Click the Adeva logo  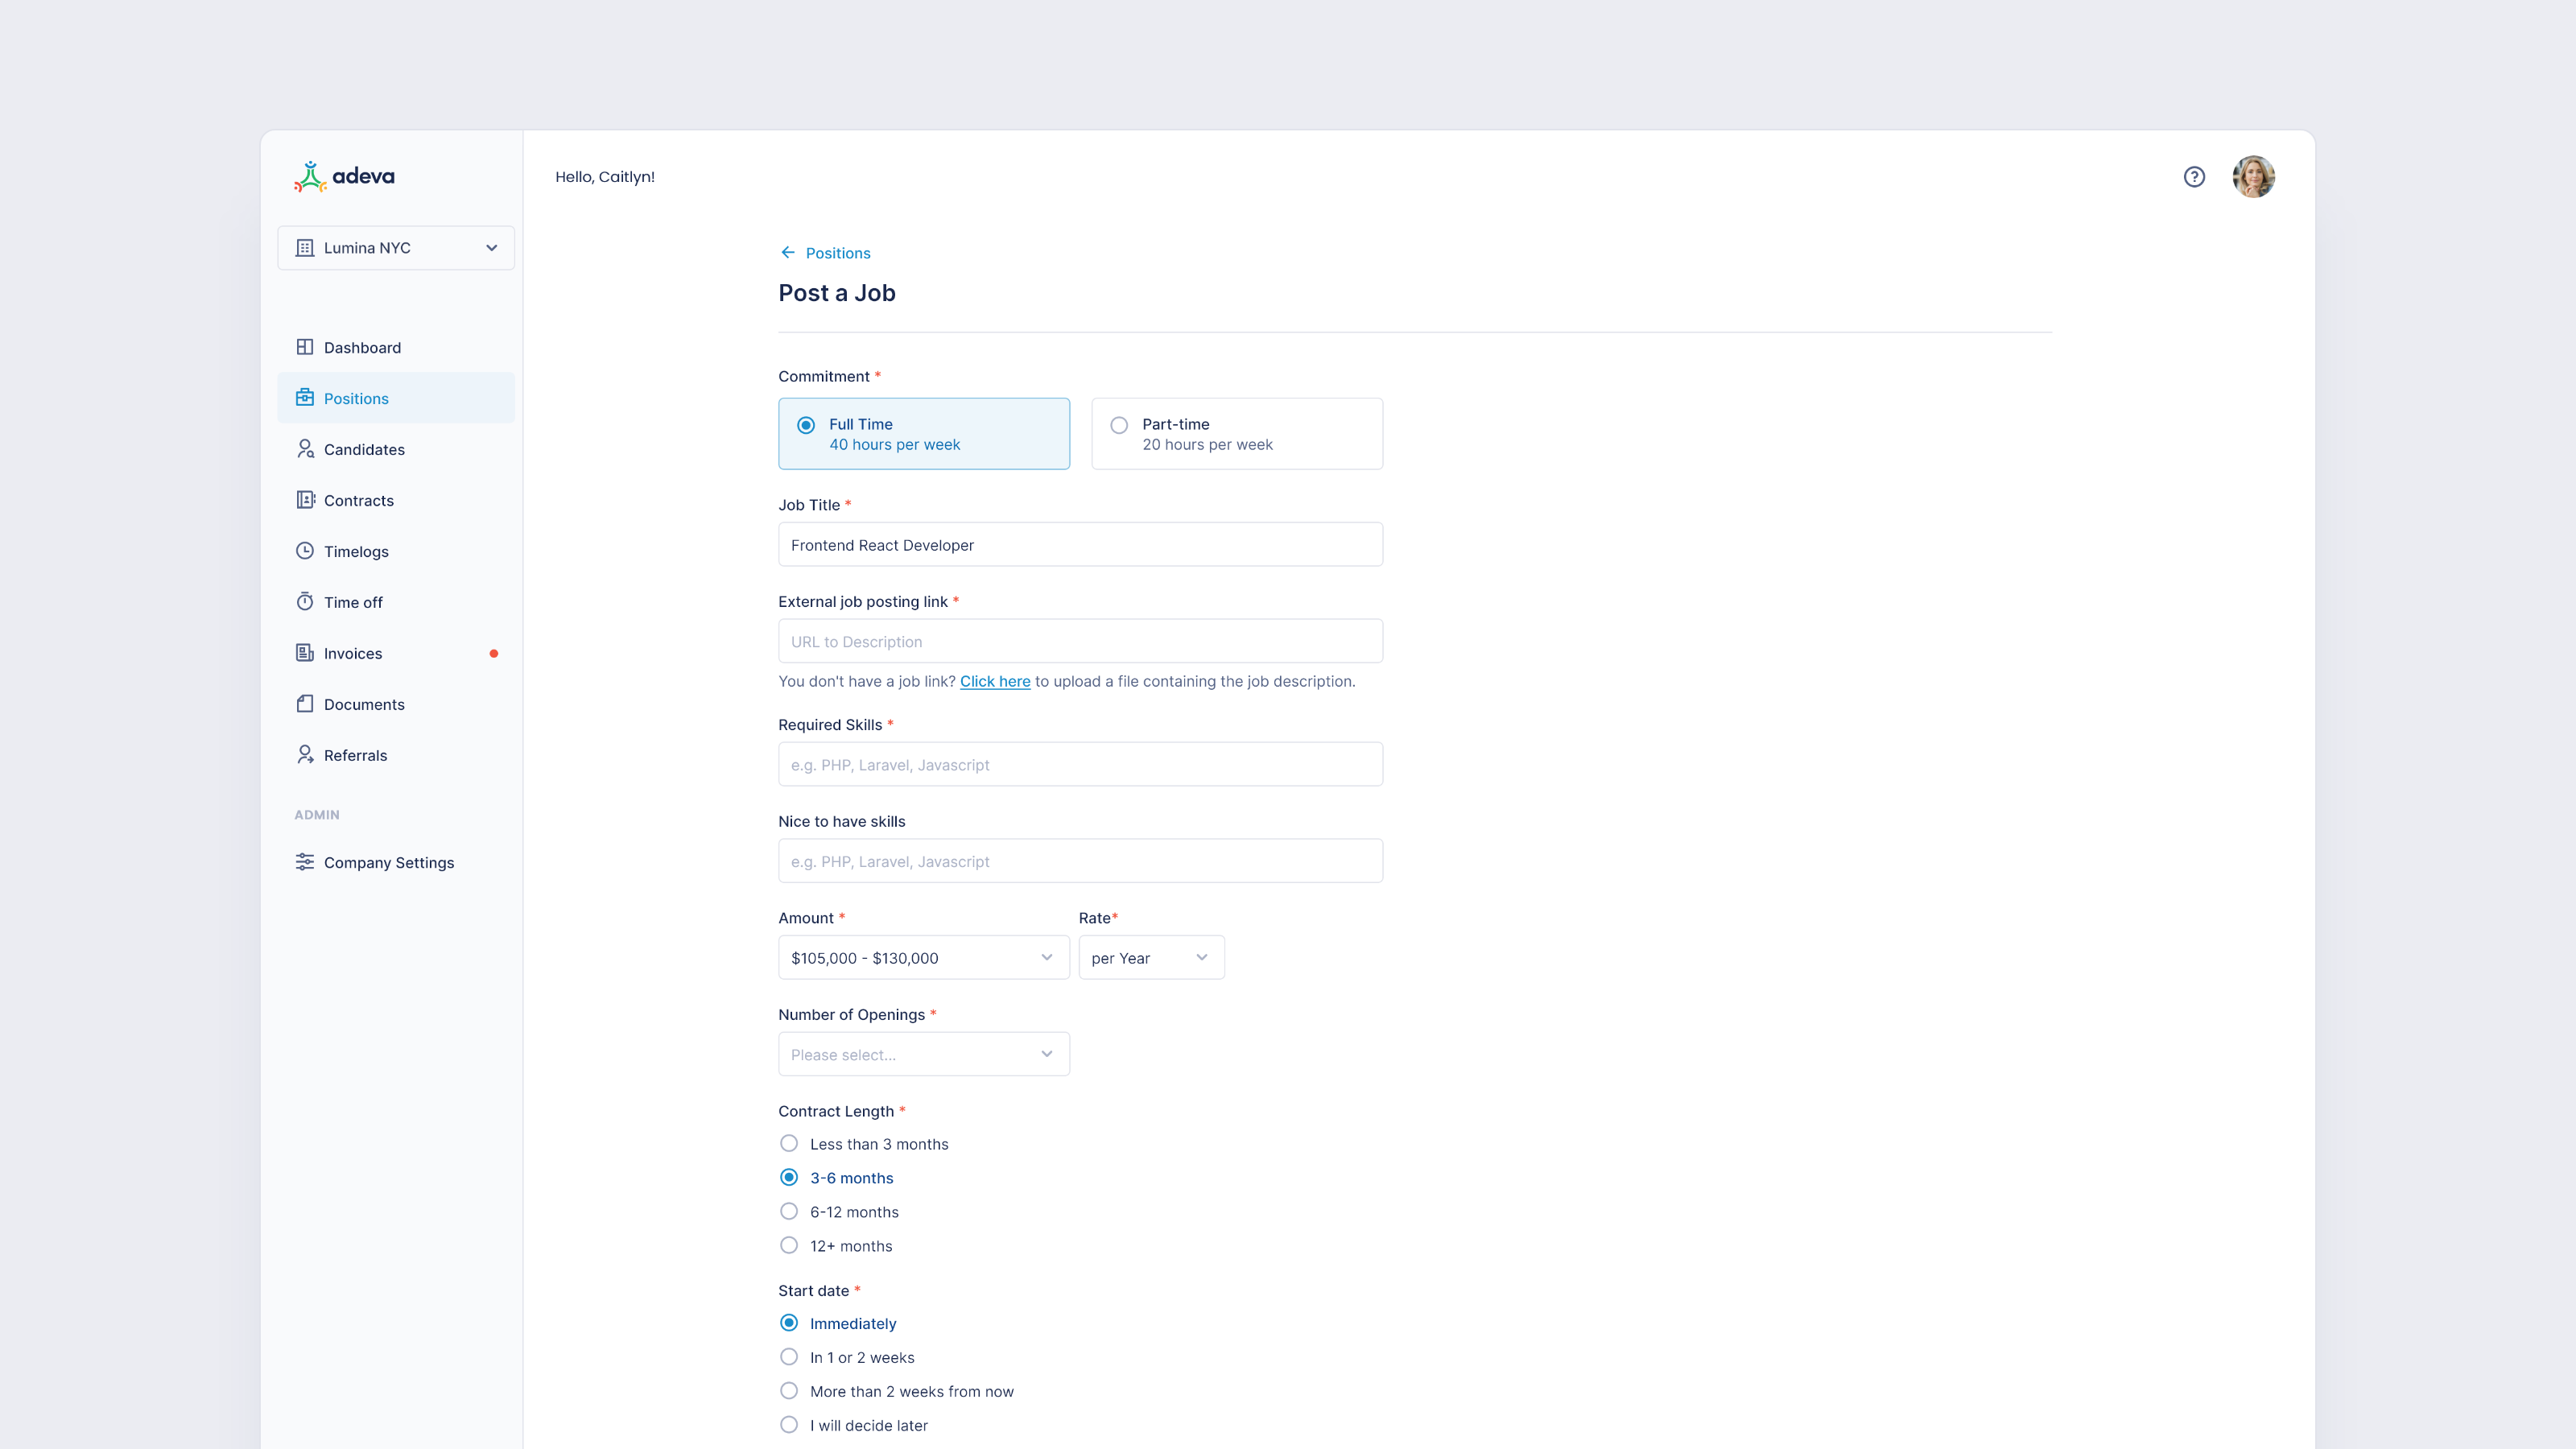point(344,176)
